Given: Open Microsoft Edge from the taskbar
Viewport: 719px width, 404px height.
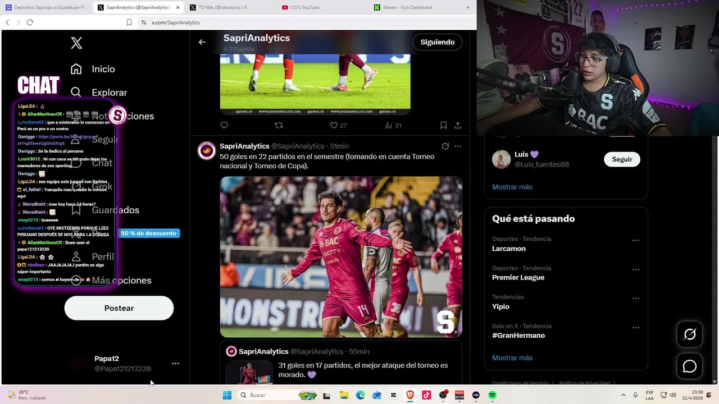Looking at the screenshot, I should click(360, 395).
